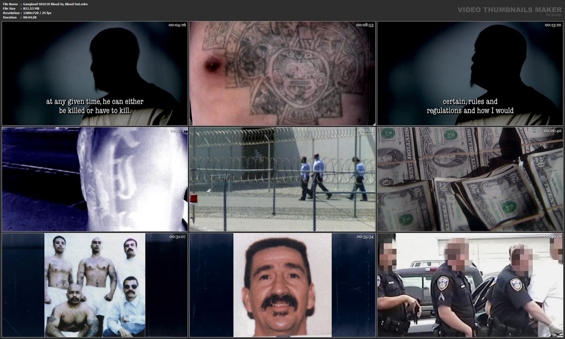Click the 'Duration' label

pos(9,17)
